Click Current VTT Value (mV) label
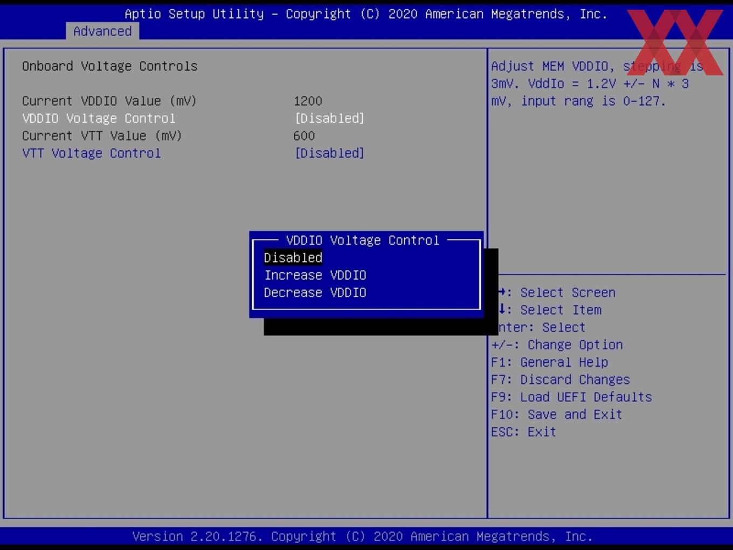 tap(102, 136)
